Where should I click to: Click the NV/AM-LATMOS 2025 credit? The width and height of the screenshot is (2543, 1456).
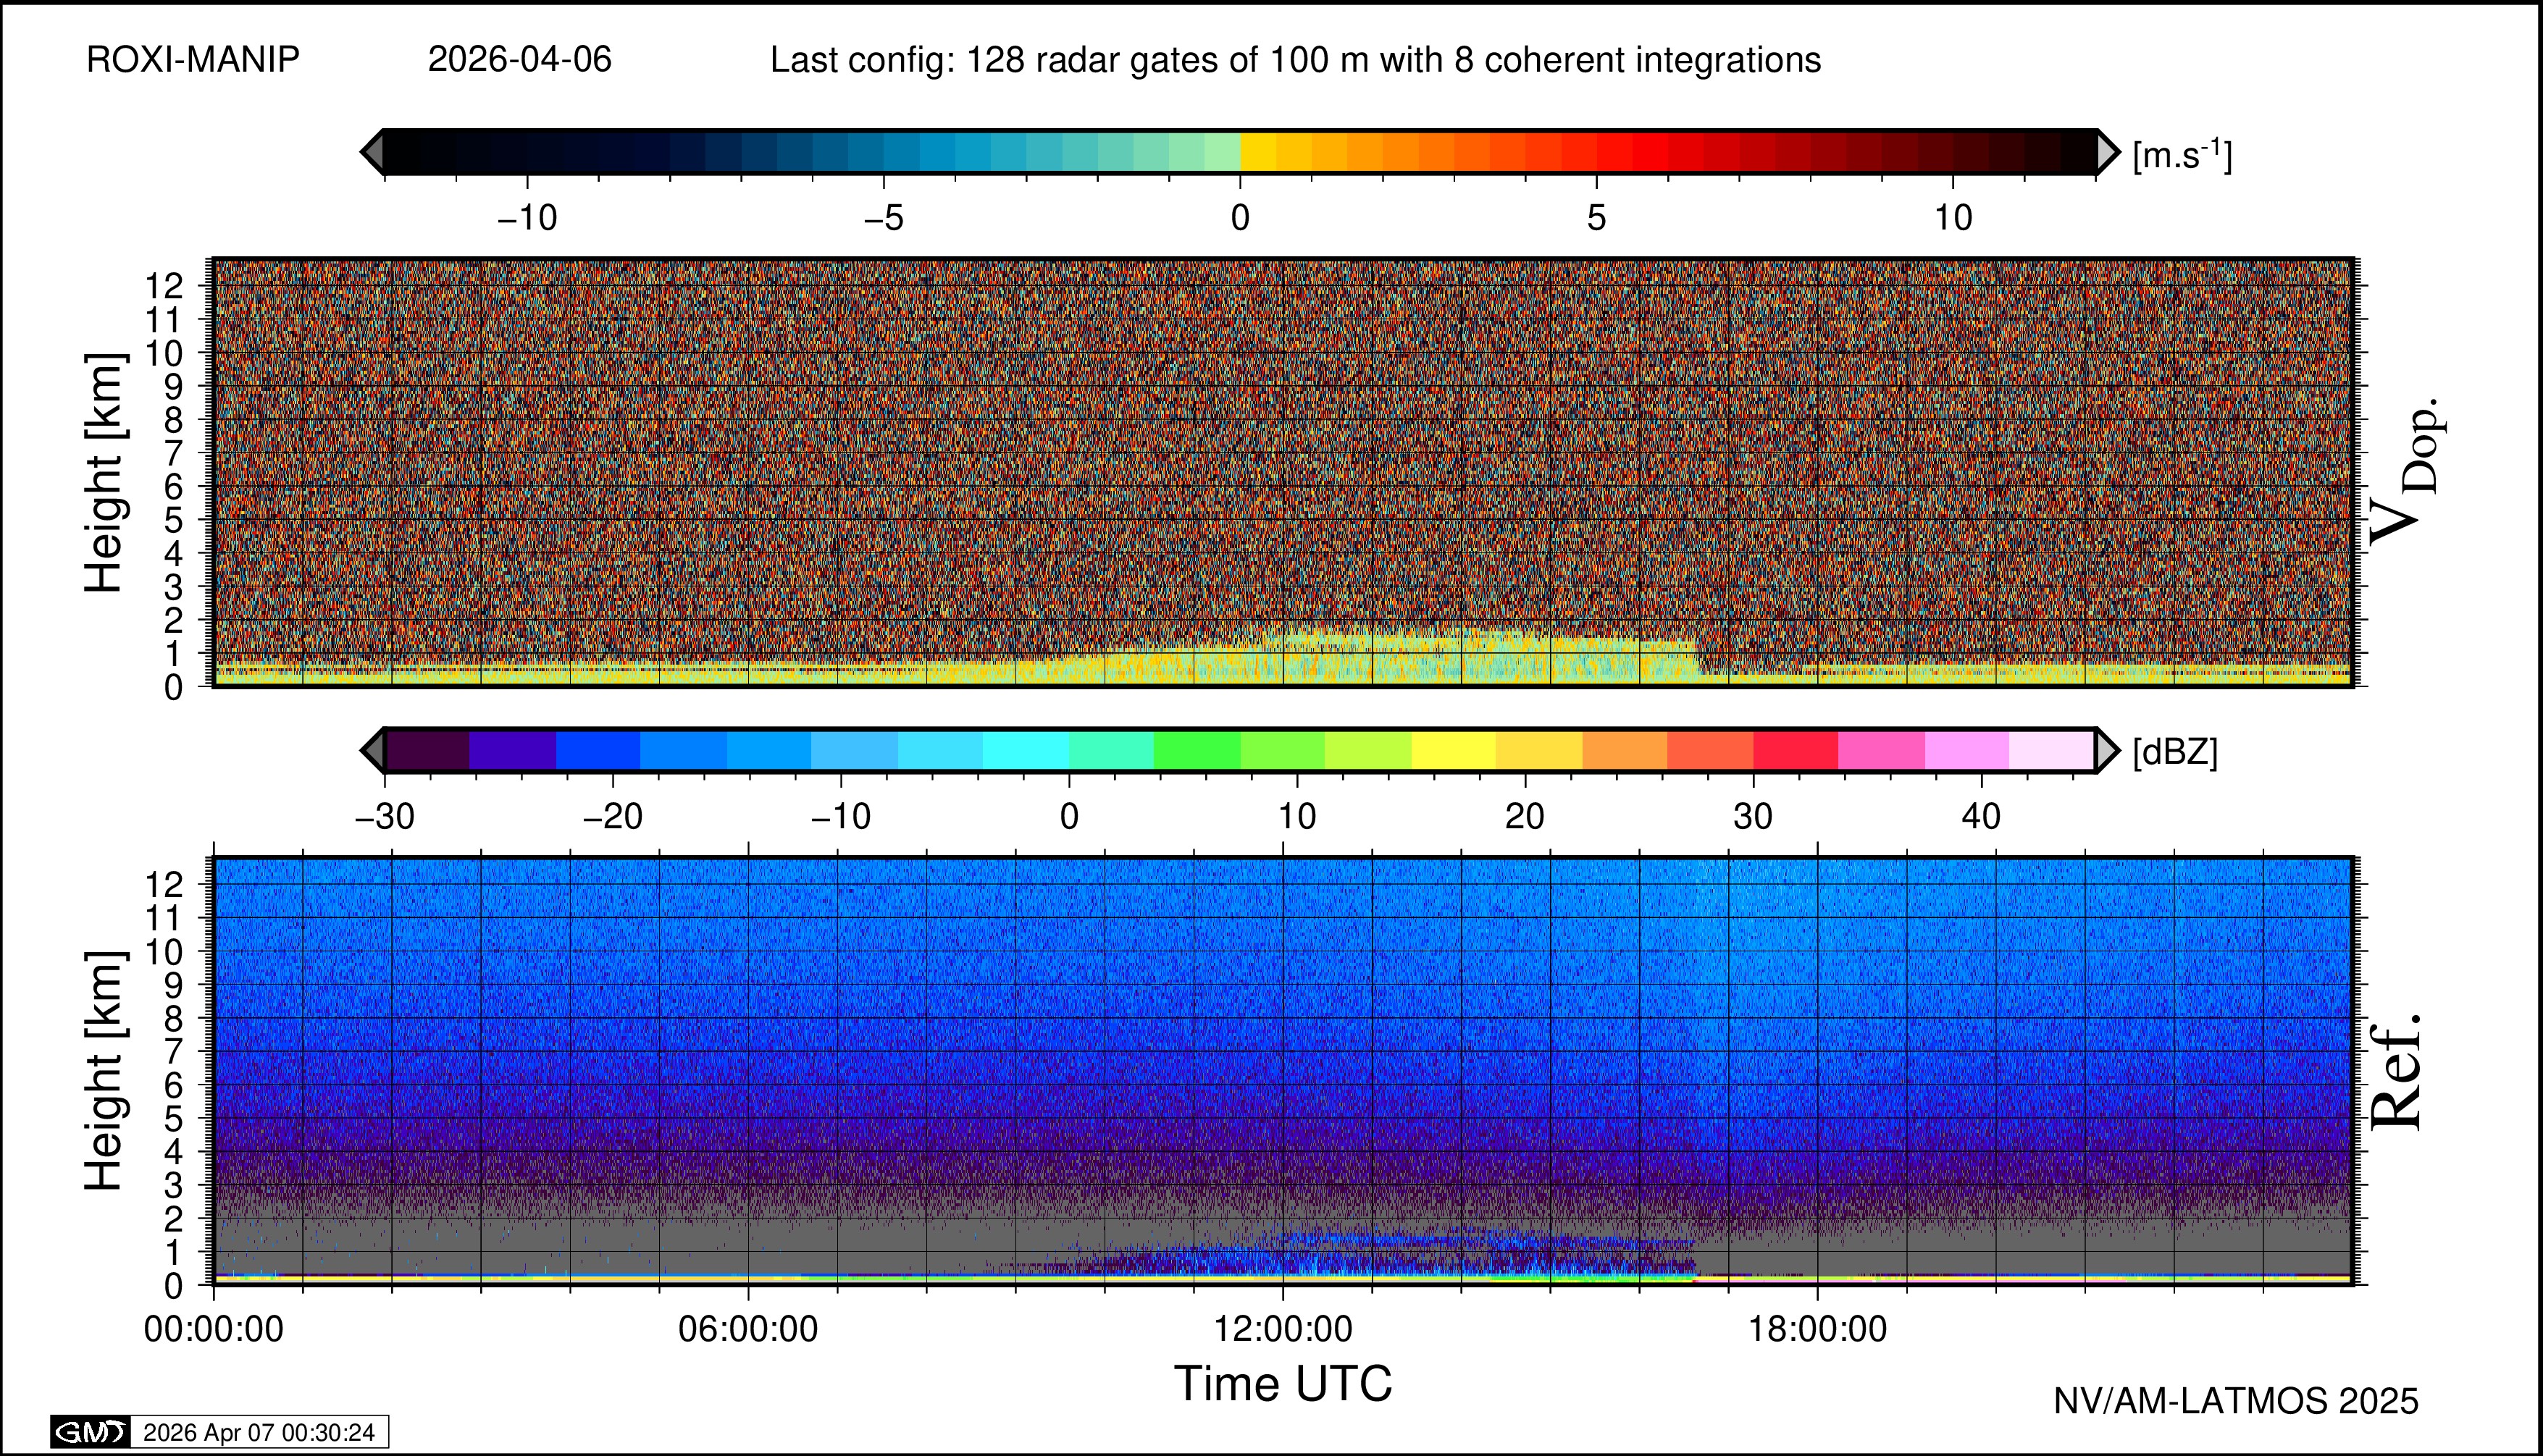[x=2236, y=1401]
